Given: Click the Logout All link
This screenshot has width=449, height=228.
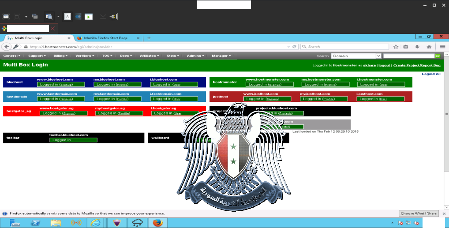Looking at the screenshot, I should point(431,74).
